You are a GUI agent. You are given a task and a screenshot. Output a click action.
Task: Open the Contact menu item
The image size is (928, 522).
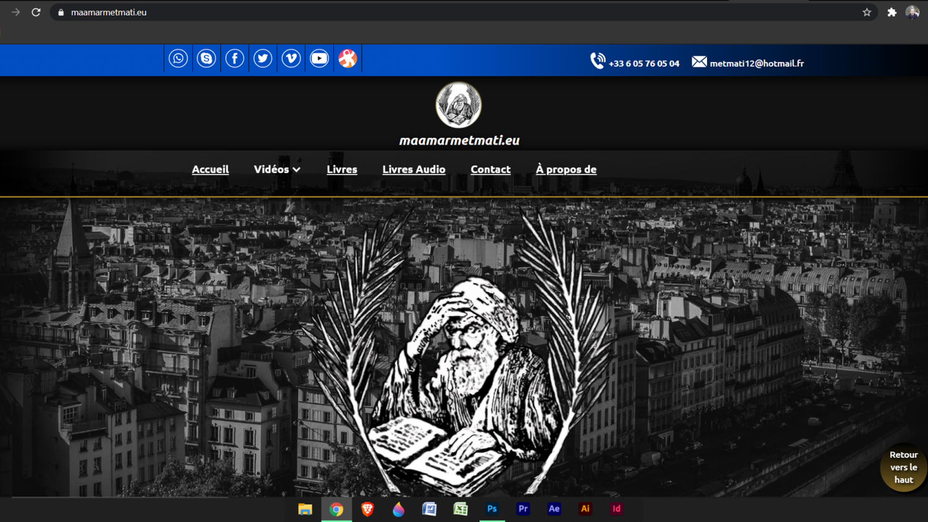pyautogui.click(x=491, y=169)
